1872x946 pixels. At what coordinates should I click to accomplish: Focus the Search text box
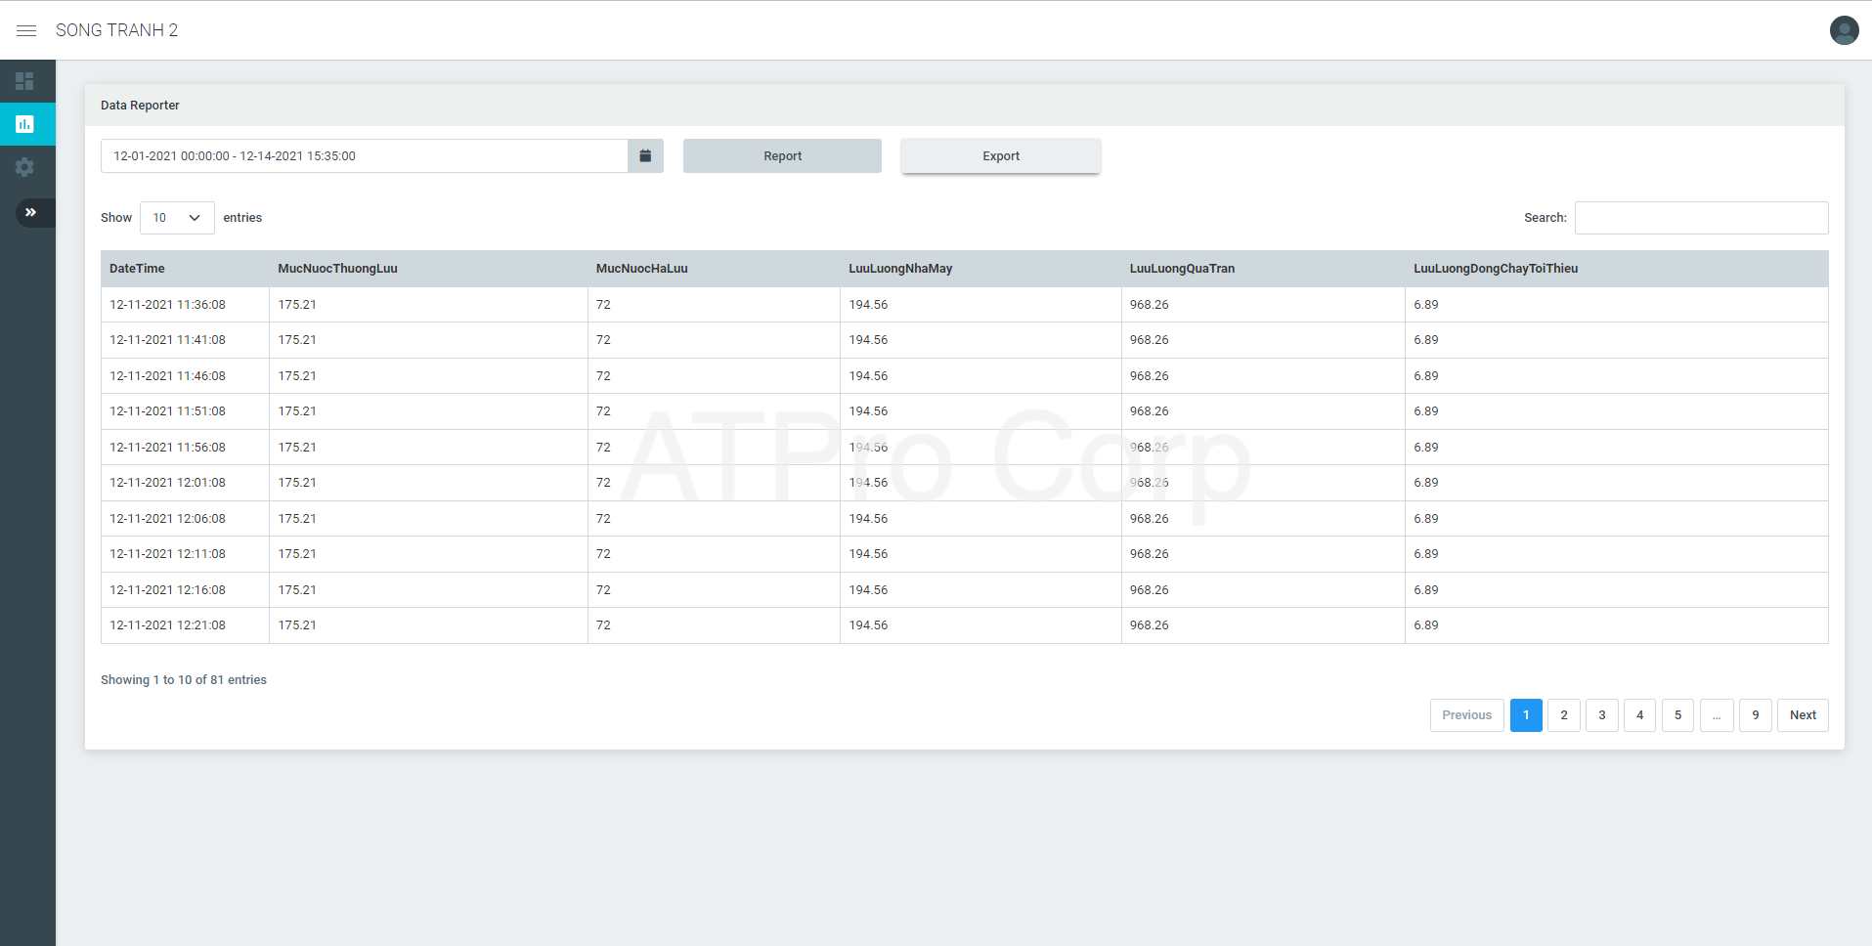tap(1701, 218)
